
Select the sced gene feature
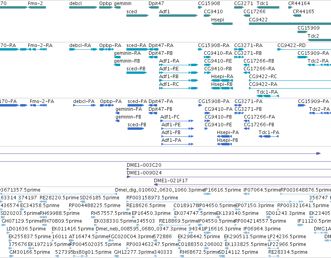(x=137, y=16)
